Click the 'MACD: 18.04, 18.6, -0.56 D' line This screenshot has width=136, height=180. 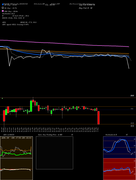(x=13, y=18)
